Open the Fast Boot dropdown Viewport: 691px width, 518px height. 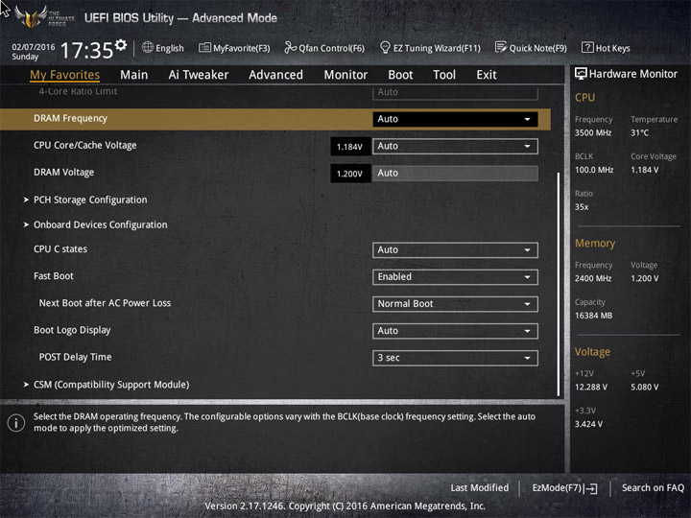(455, 277)
